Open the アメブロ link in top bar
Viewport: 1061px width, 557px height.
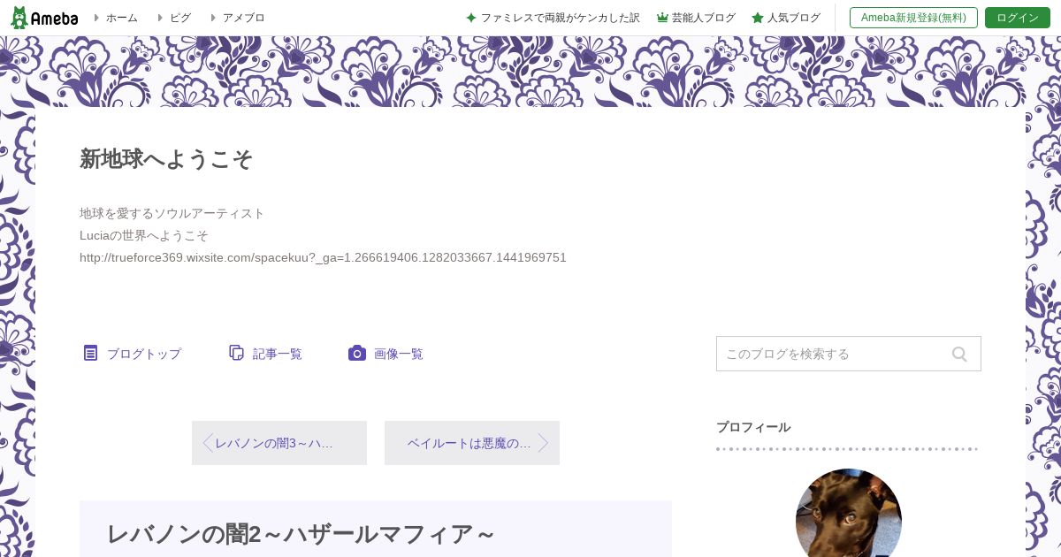pyautogui.click(x=244, y=18)
